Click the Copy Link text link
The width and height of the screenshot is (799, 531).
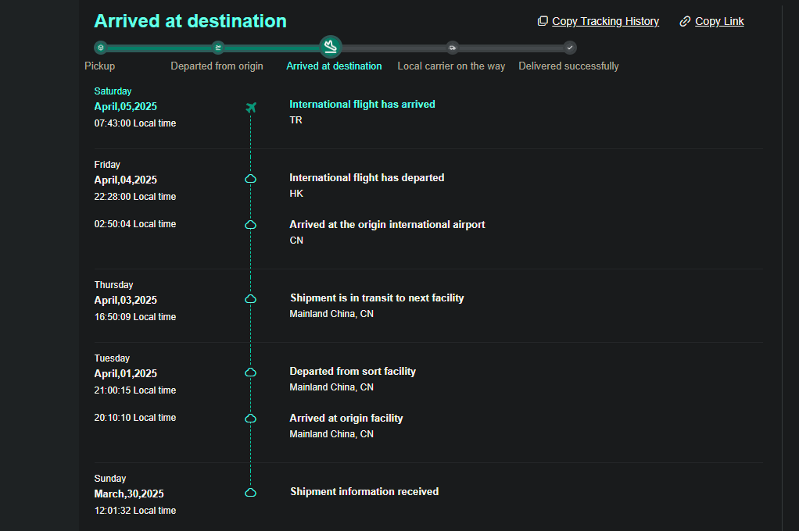719,21
